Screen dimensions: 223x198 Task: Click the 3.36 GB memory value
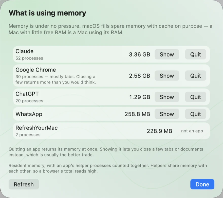tap(140, 54)
